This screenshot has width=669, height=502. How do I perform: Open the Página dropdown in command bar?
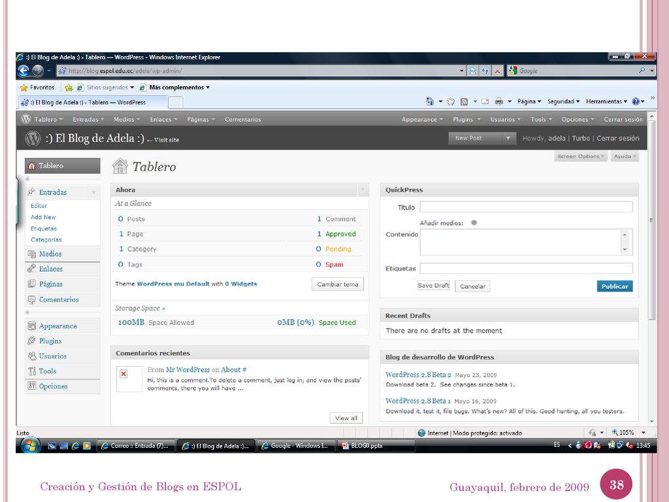point(529,101)
